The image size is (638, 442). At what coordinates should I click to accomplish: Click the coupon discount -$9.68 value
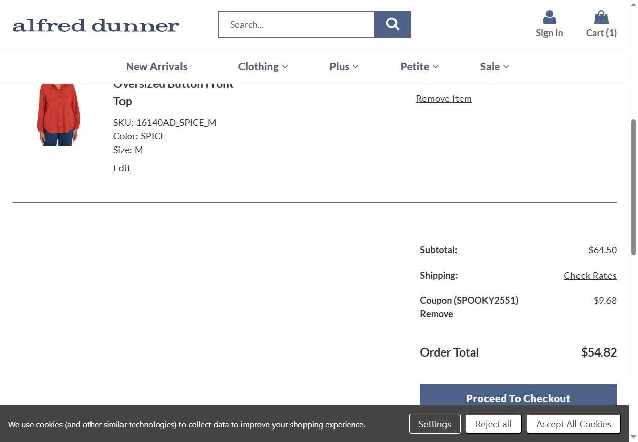603,300
